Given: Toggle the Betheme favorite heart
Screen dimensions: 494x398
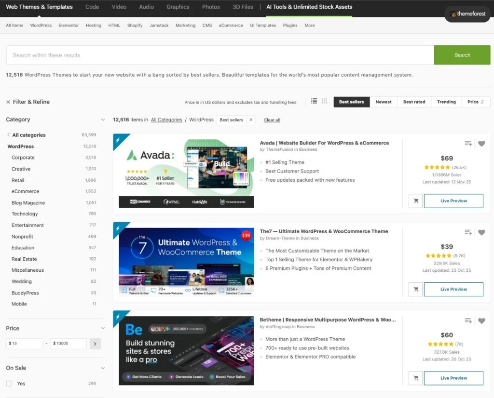Looking at the screenshot, I should 481,320.
